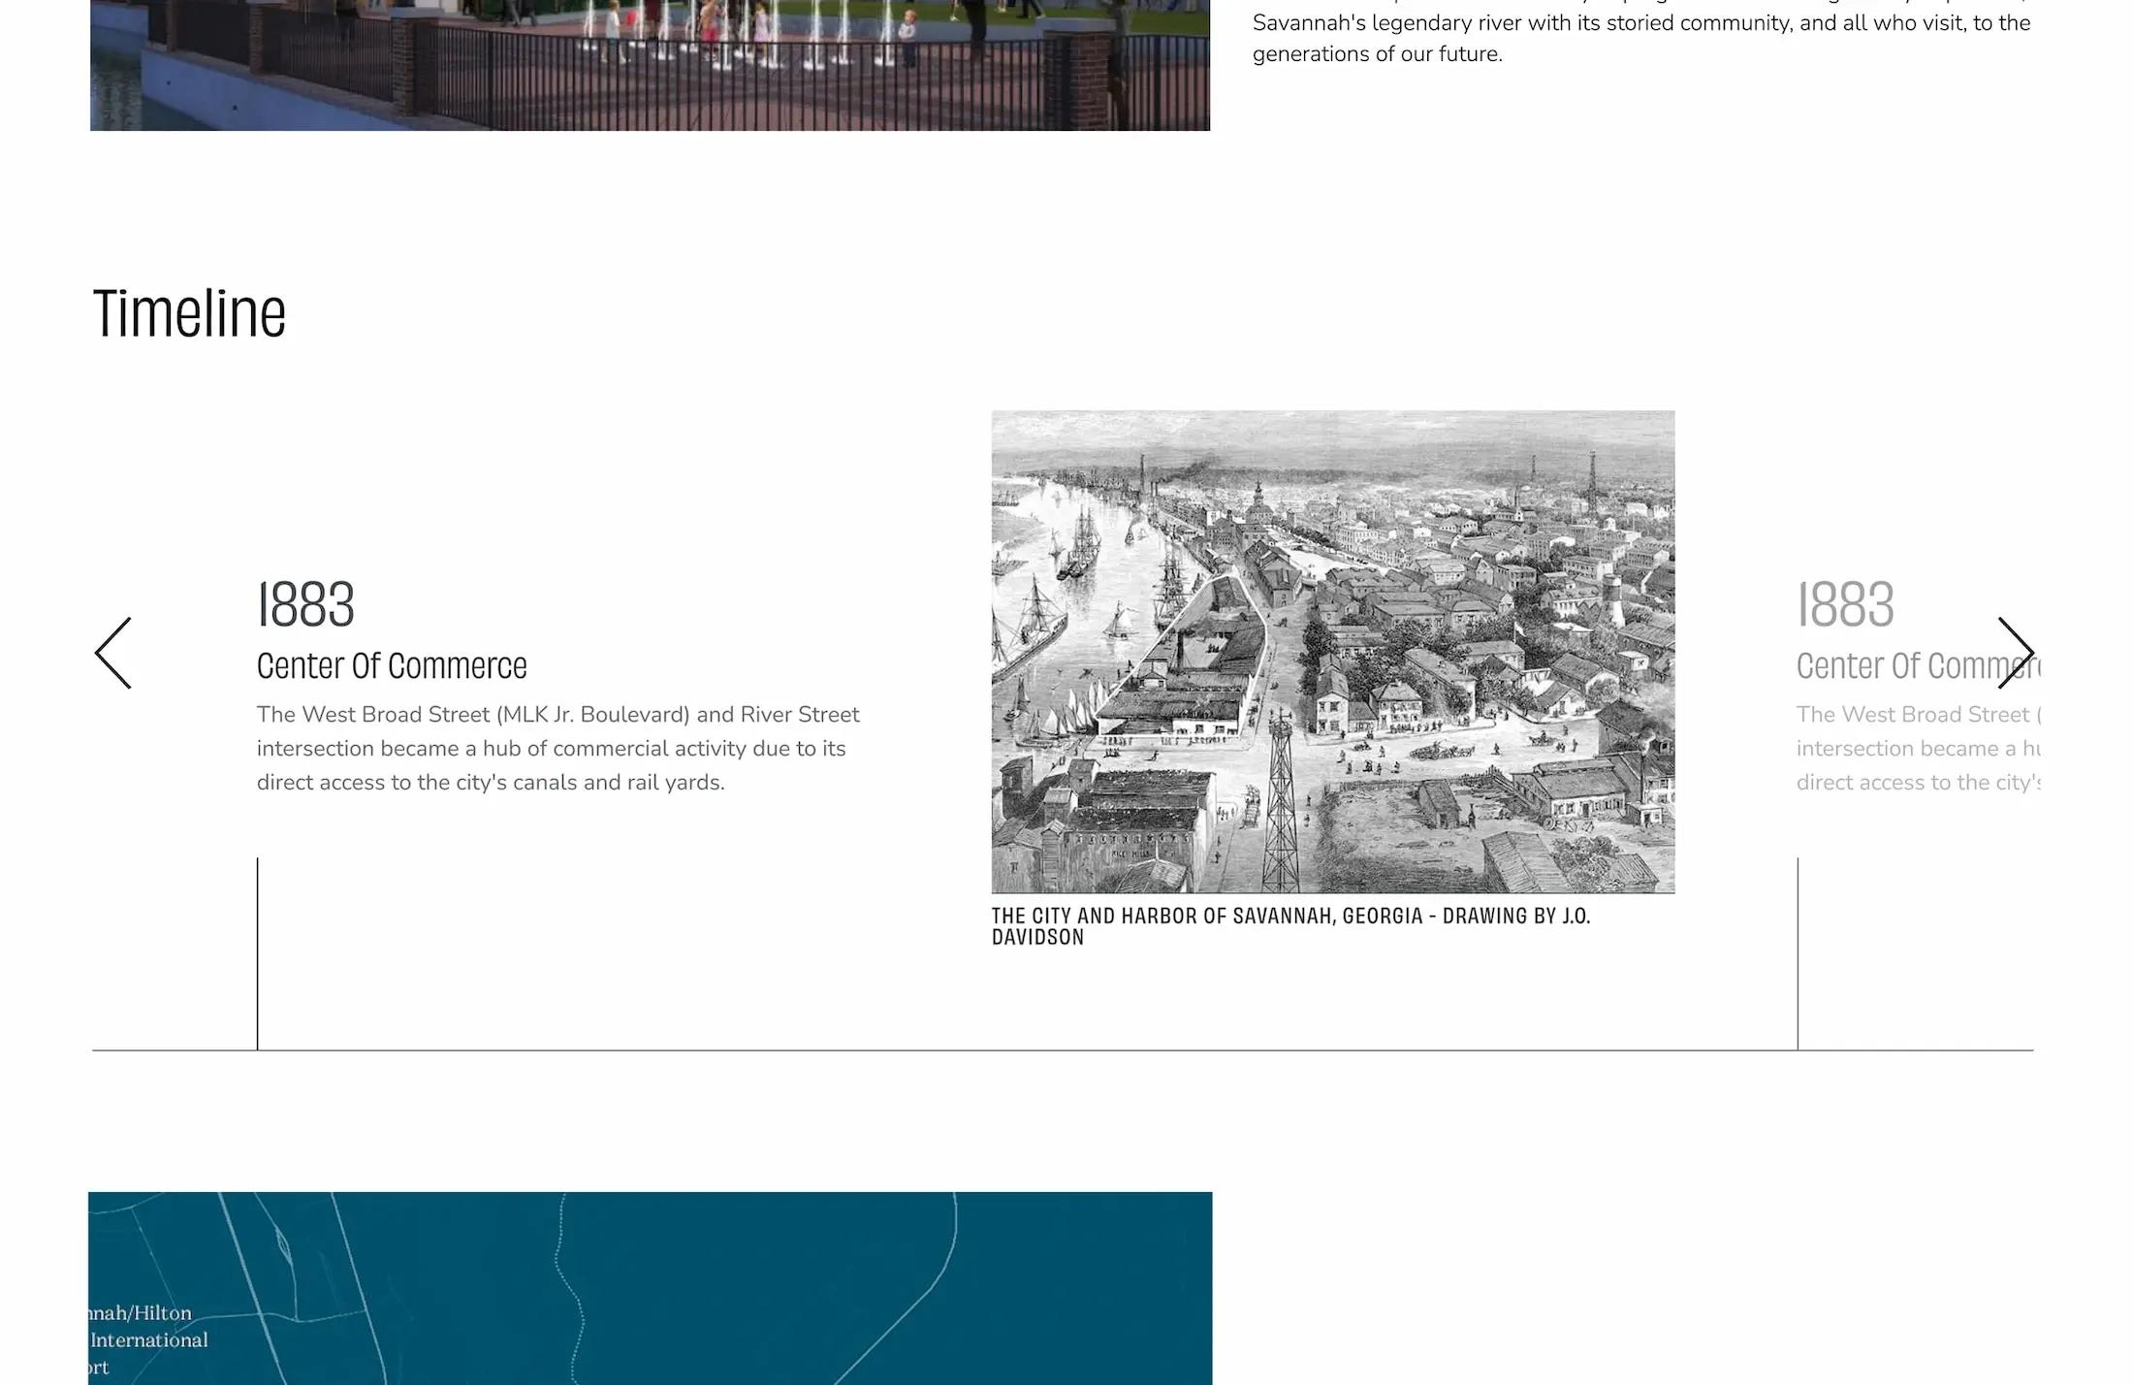Open the Center Of Commerce description text
Screen dimensions: 2133x1385
tap(557, 748)
